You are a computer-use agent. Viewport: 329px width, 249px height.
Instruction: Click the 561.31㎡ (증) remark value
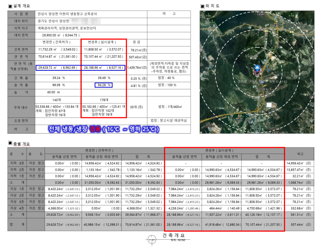301,215
